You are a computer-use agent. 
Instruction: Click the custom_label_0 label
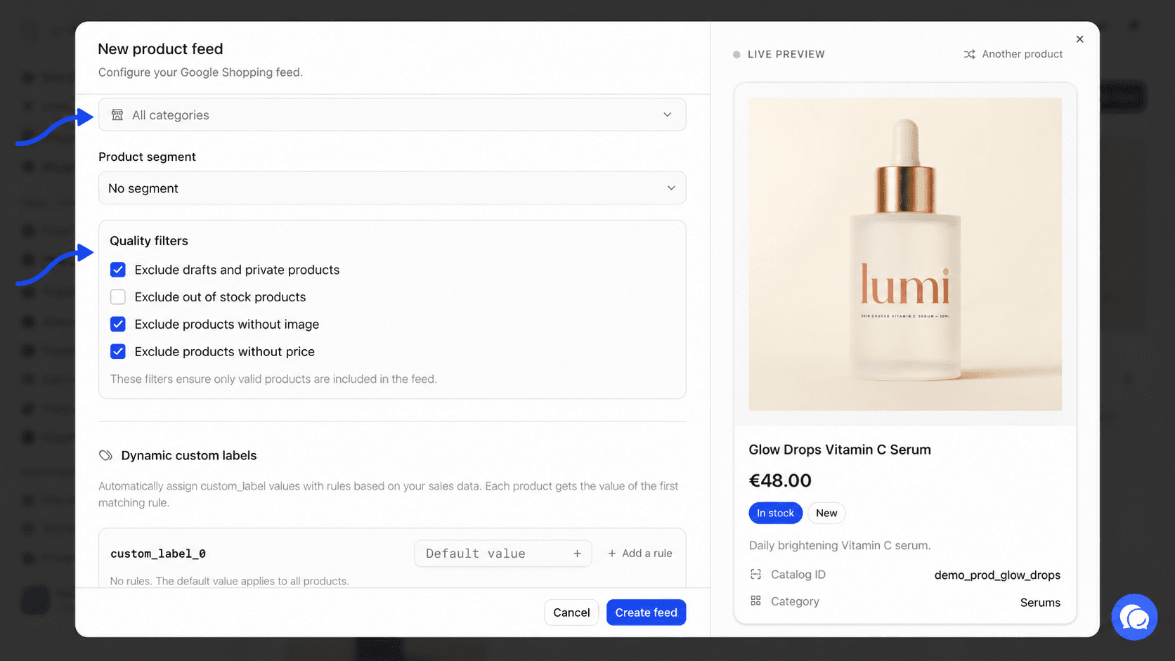(x=158, y=554)
